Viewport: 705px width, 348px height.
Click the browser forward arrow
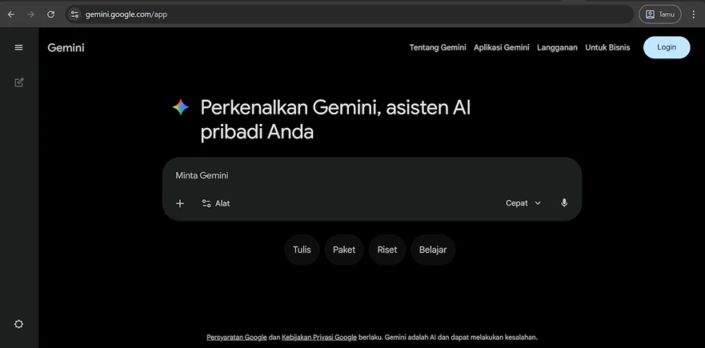tap(30, 14)
